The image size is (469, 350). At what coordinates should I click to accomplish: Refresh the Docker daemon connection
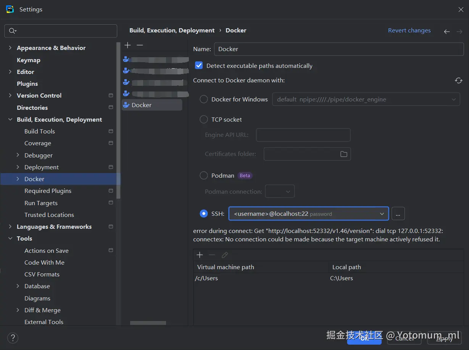pos(459,80)
